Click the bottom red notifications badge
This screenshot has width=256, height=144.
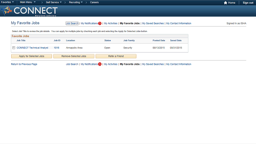100,64
